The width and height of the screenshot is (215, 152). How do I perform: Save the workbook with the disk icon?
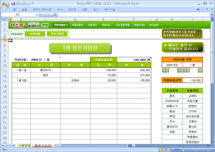point(13,3)
